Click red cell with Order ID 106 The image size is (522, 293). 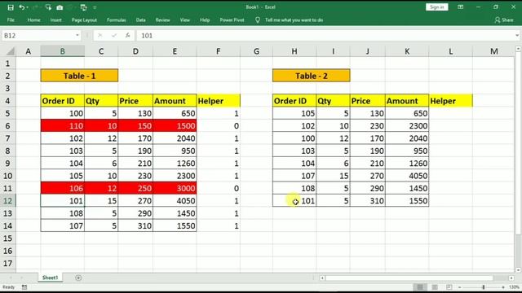[x=62, y=188]
